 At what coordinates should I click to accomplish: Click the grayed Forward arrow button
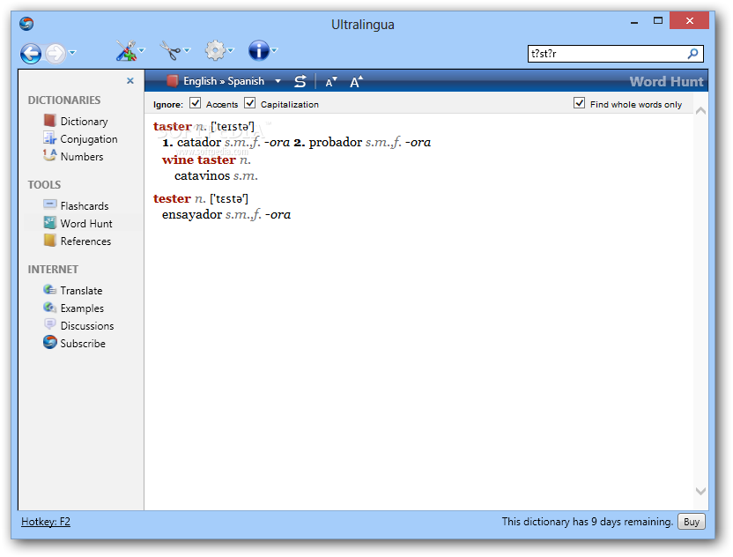point(56,53)
